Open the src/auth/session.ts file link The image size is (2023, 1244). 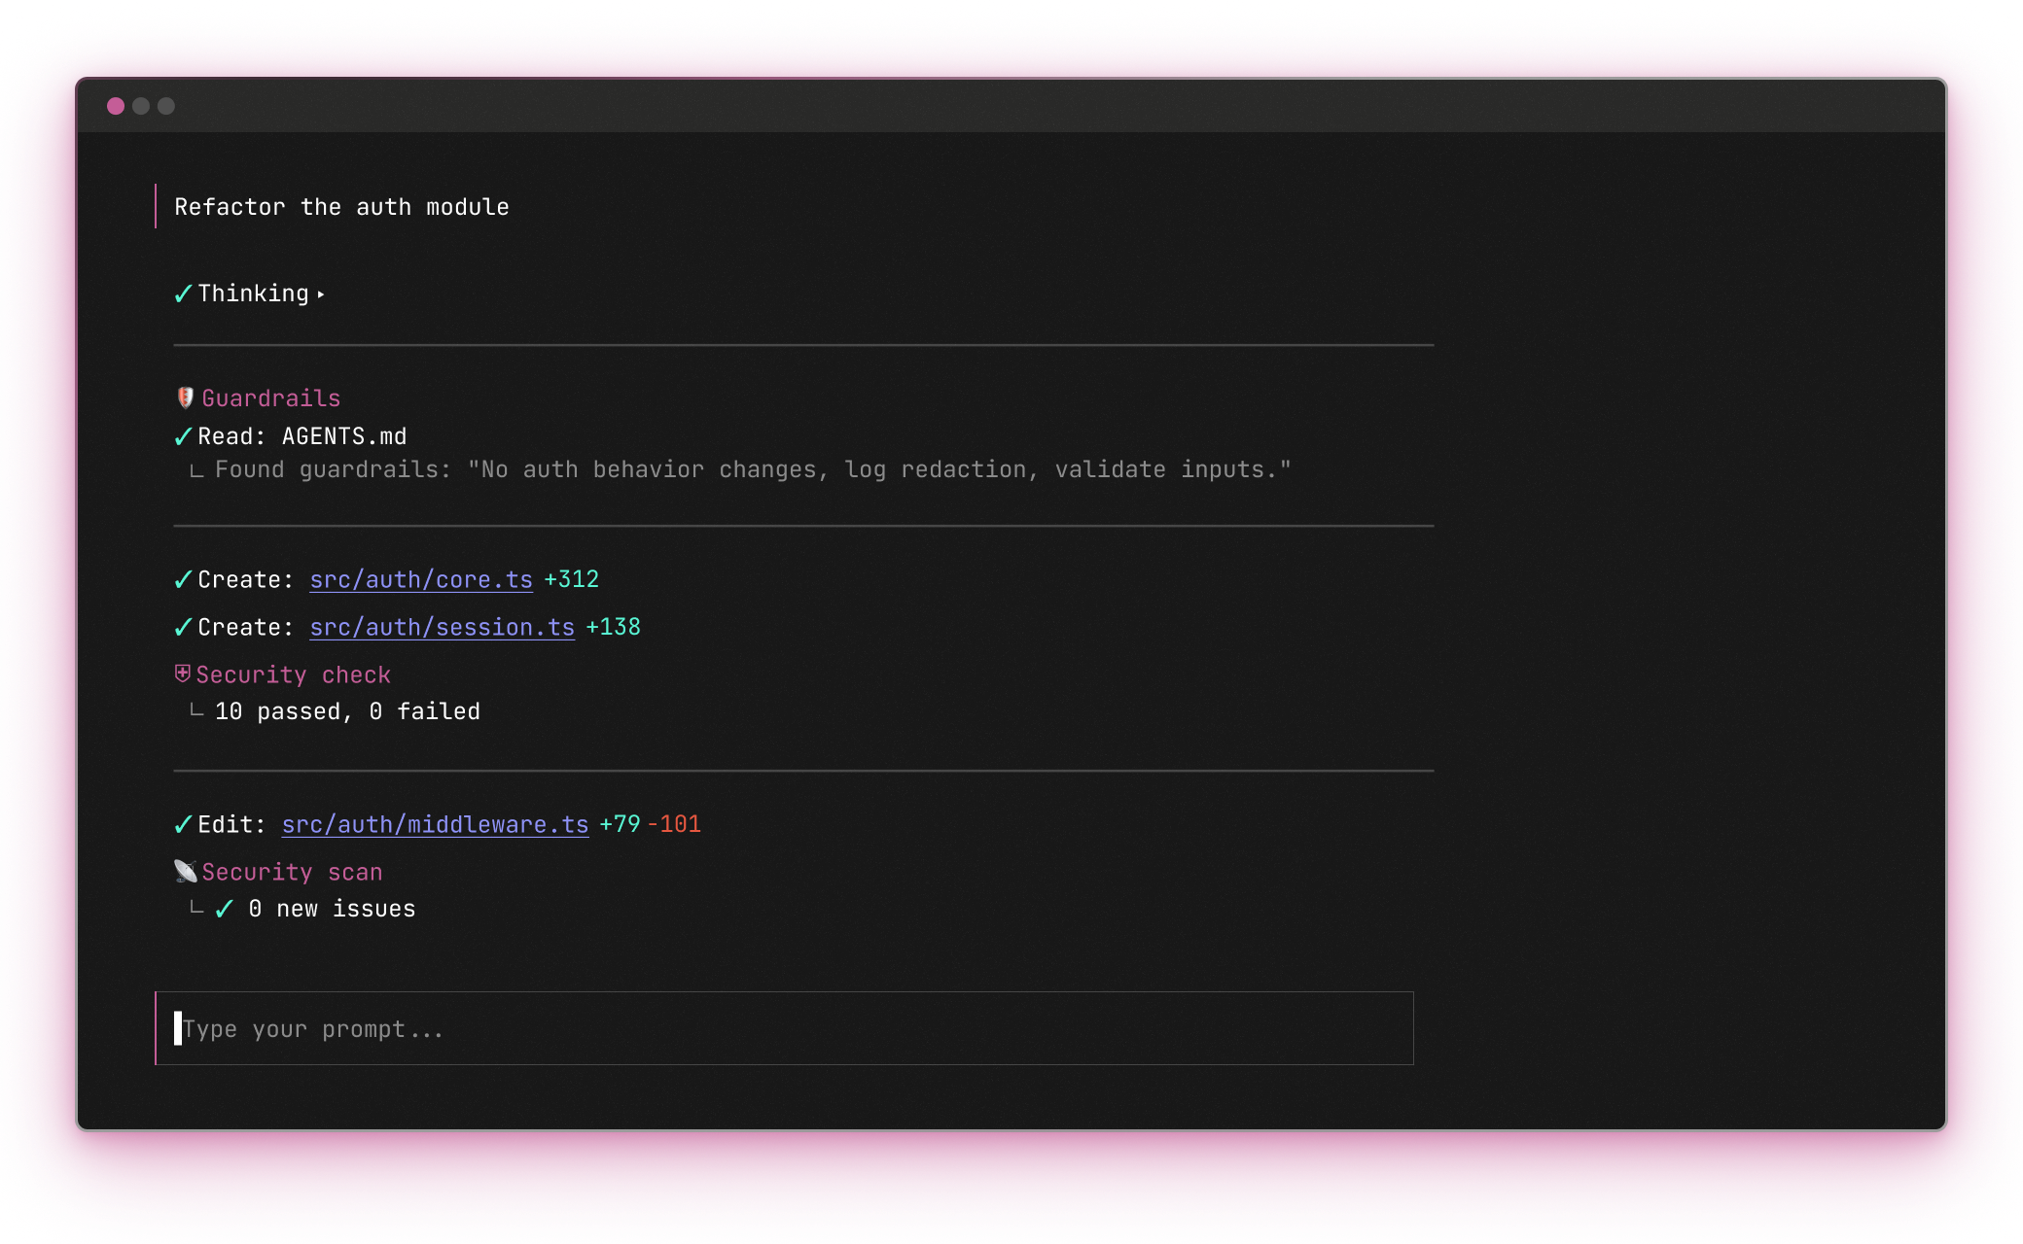442,627
